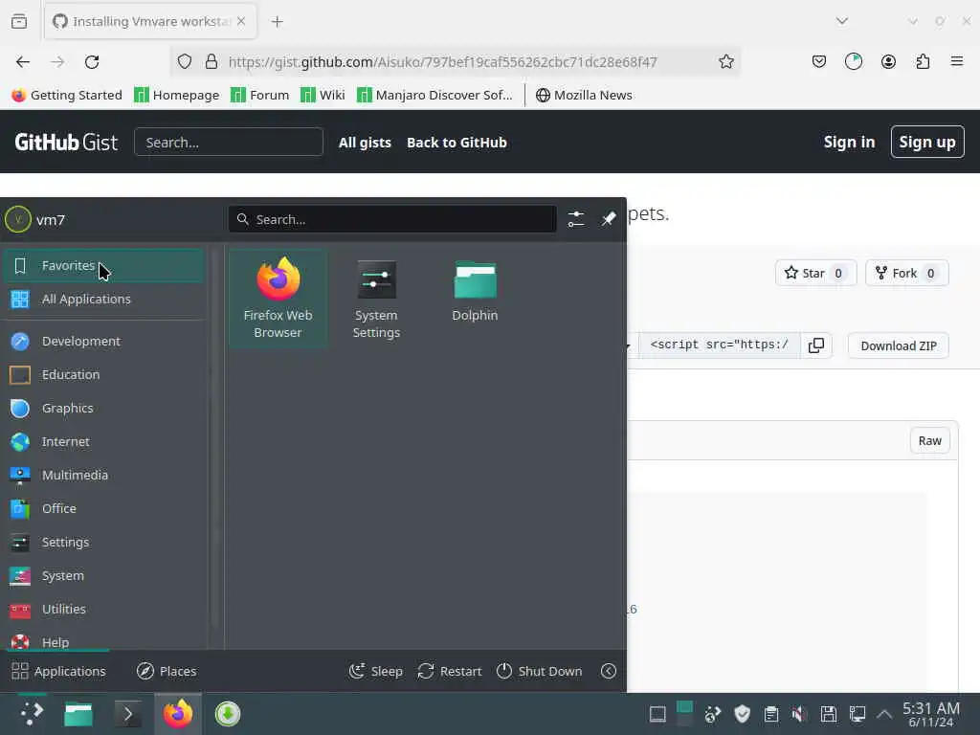Open the application launcher taskbar icon
Screen dimensions: 980x735
(x=32, y=714)
